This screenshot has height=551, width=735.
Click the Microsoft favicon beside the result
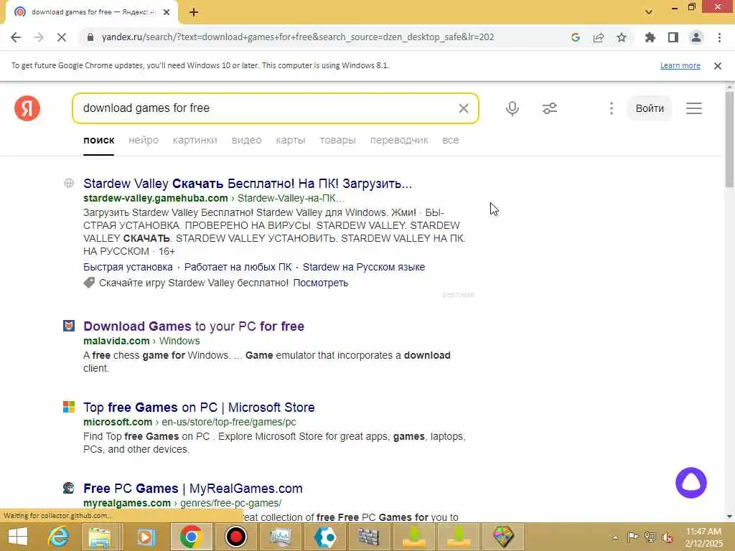69,407
